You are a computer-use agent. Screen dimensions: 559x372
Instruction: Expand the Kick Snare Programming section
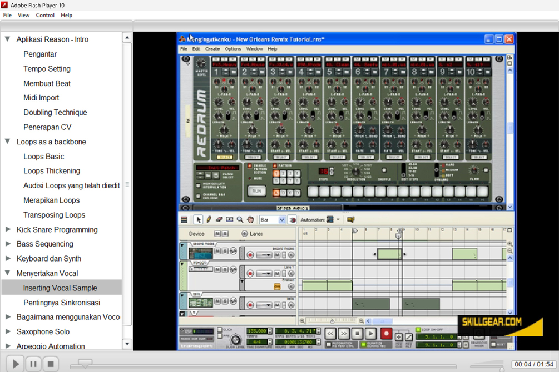[x=8, y=229]
